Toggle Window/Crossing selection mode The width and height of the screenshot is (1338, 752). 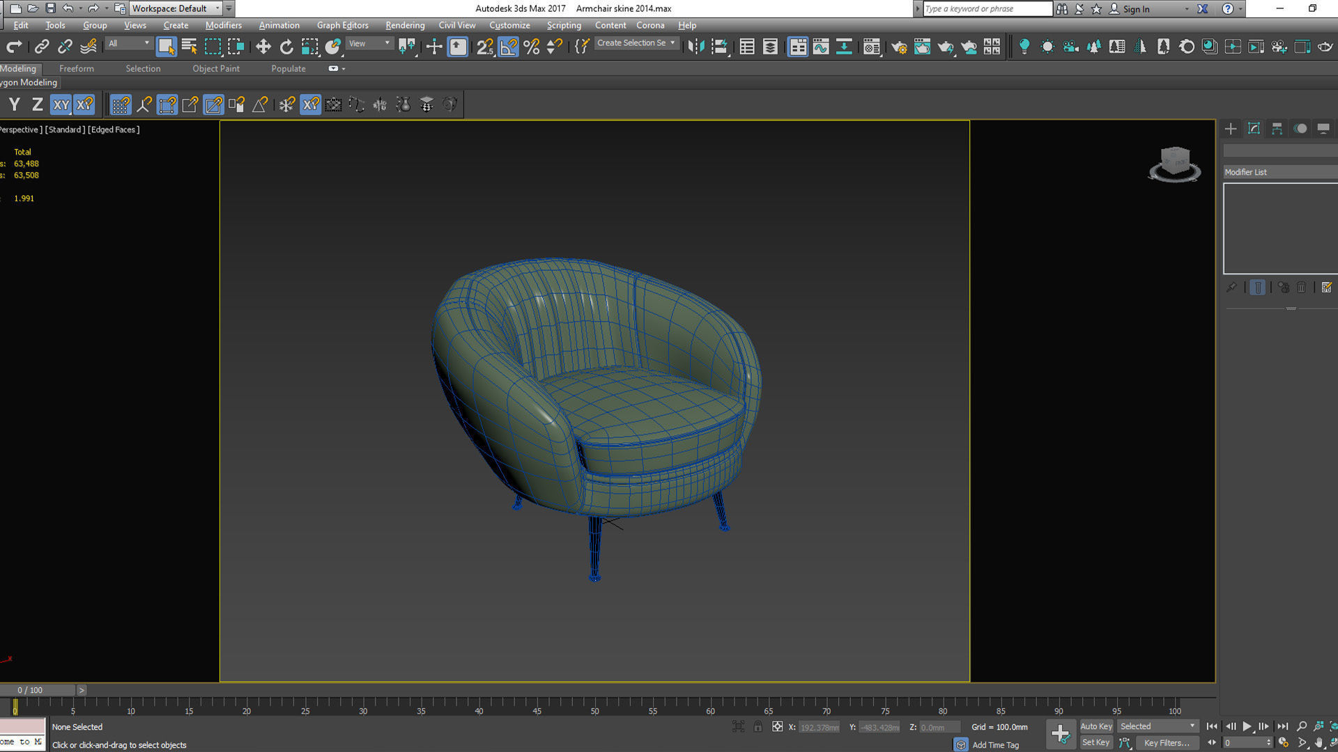pos(236,47)
